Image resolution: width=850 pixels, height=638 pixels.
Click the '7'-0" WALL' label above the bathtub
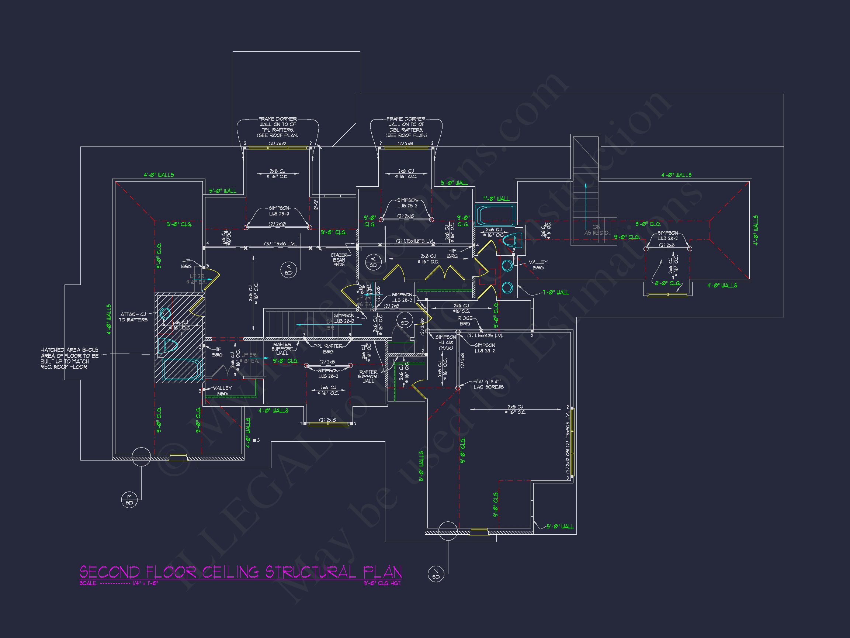click(496, 199)
